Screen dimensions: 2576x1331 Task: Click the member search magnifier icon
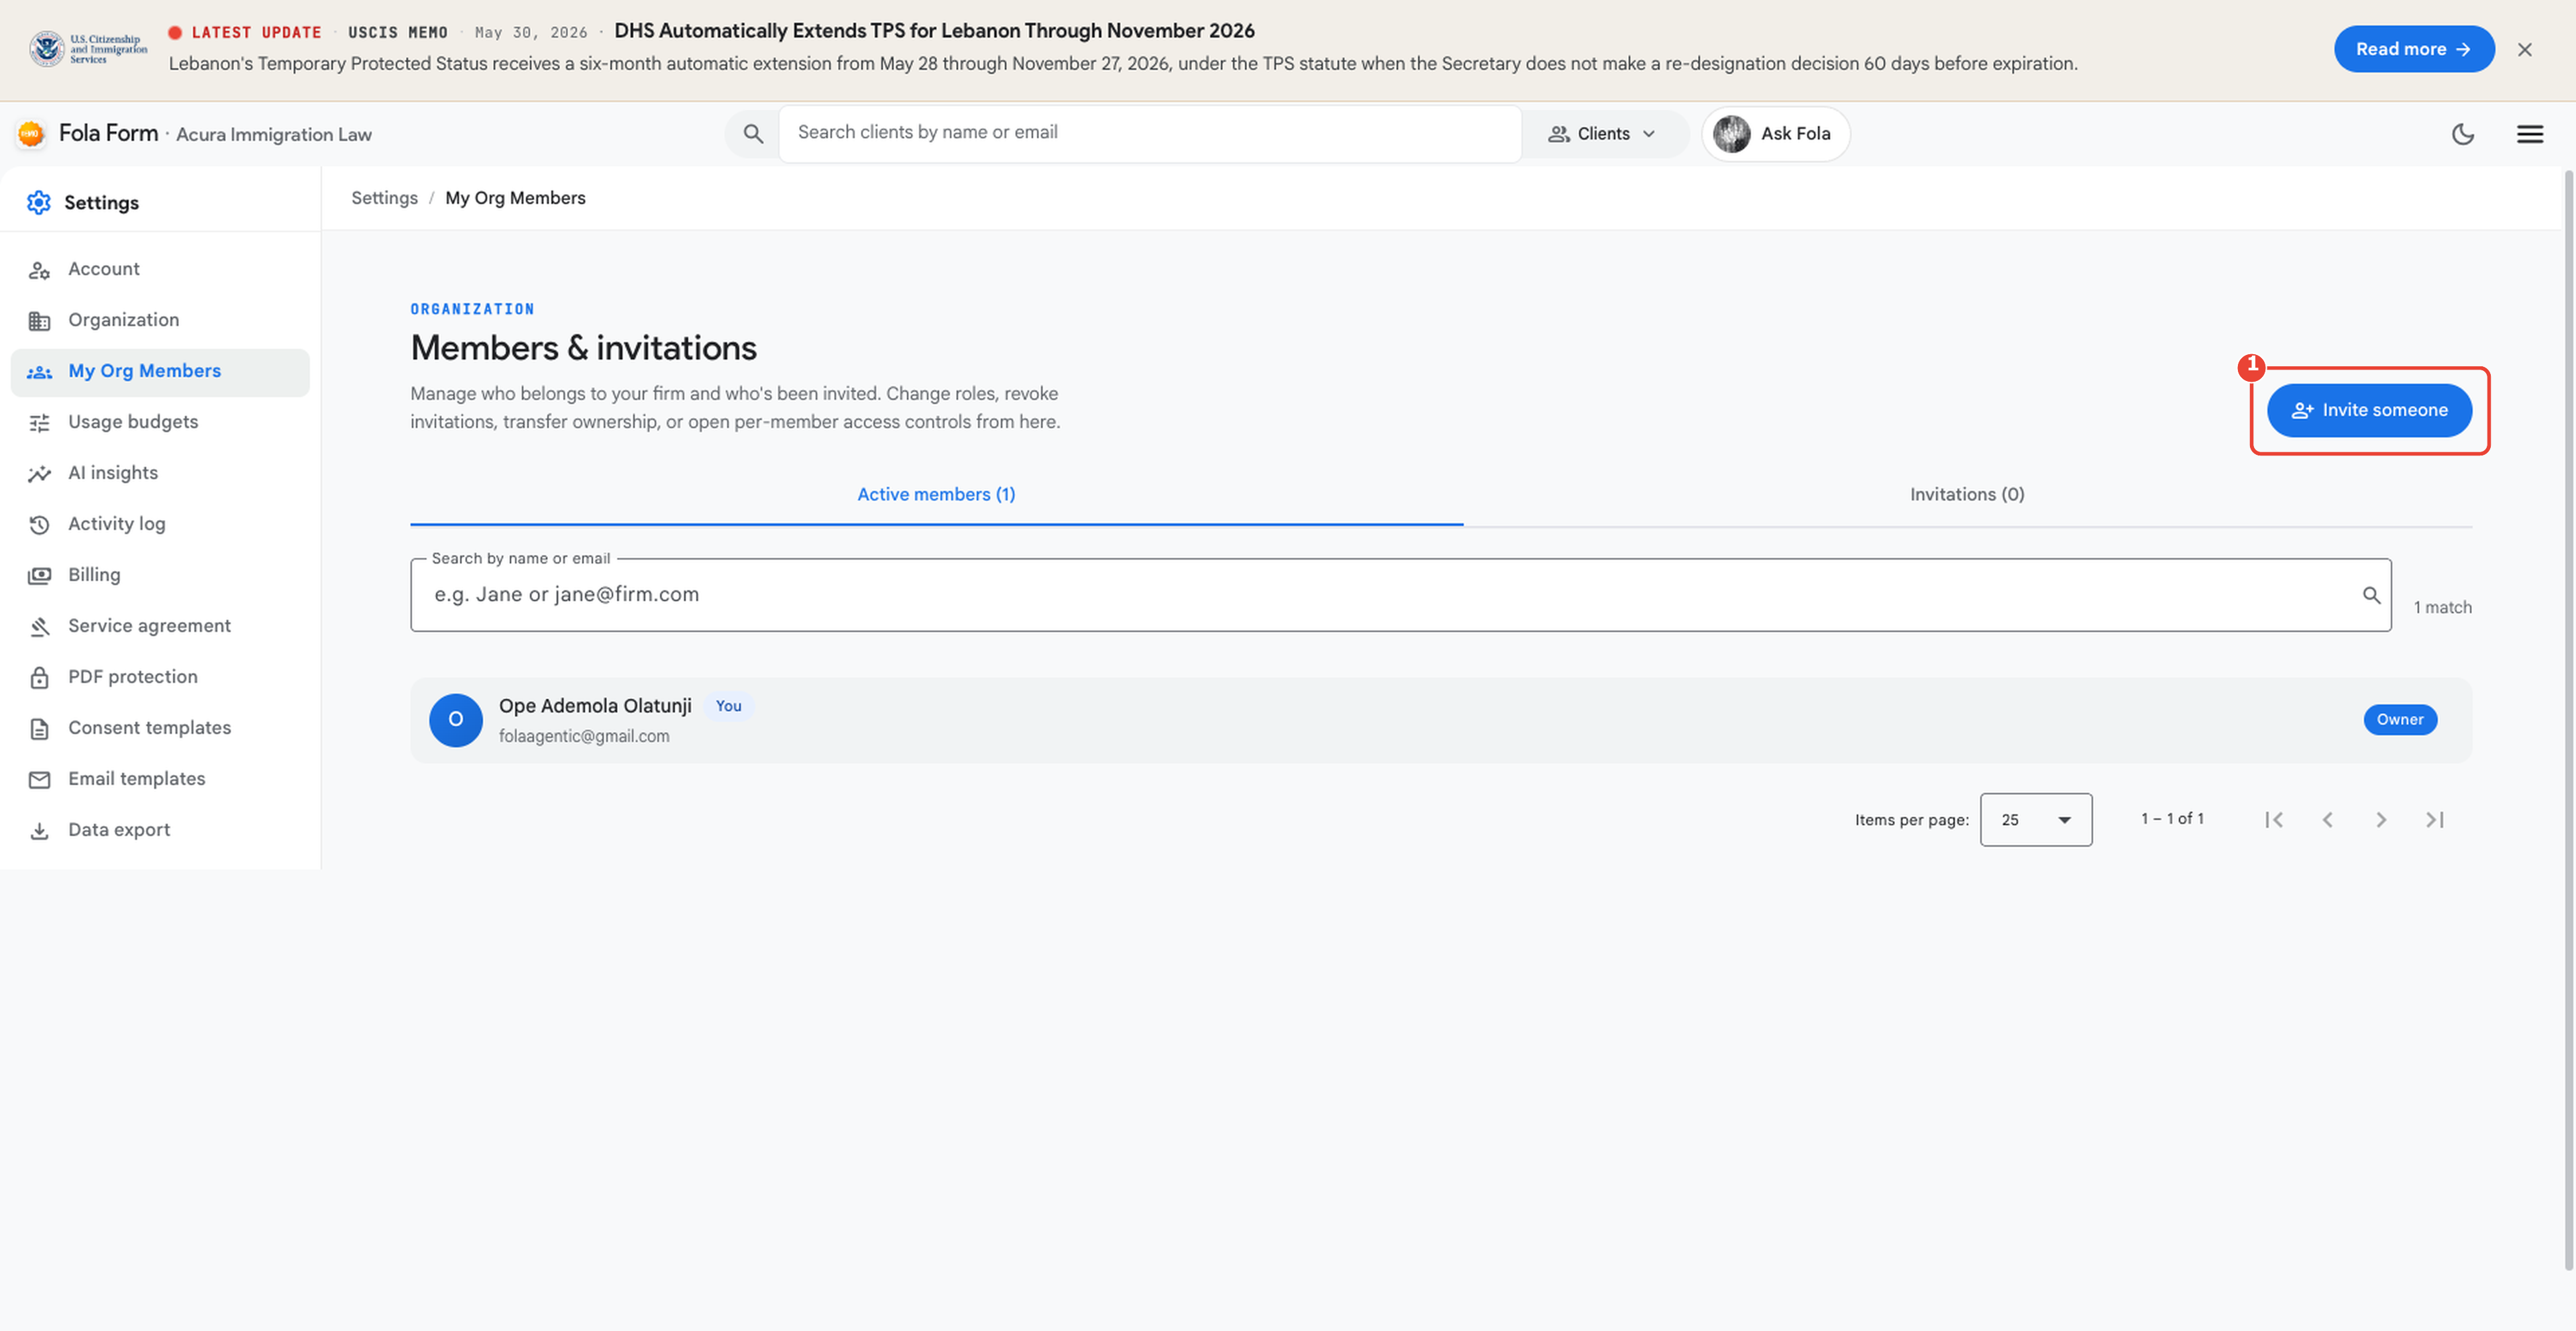click(x=2371, y=595)
